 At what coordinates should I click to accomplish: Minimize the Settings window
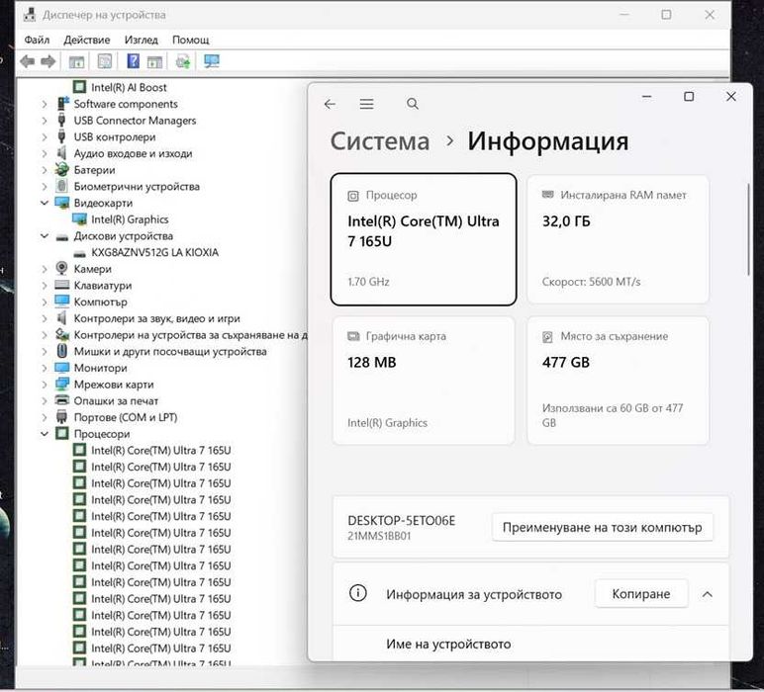[646, 96]
